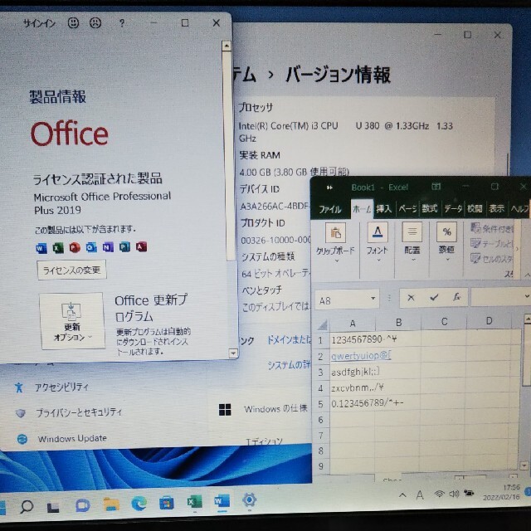Open File Explorer from the taskbar

(x=110, y=504)
